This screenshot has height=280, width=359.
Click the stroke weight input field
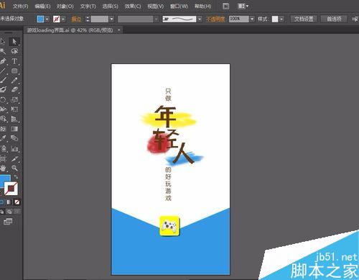coord(100,19)
